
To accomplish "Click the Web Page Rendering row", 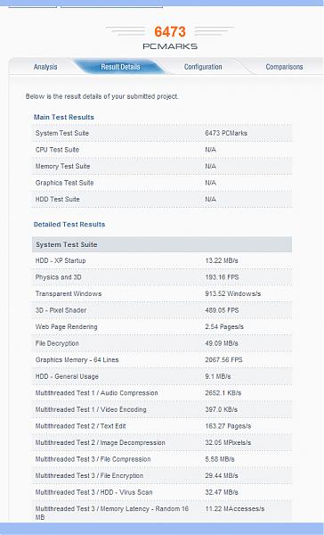I will pos(162,327).
